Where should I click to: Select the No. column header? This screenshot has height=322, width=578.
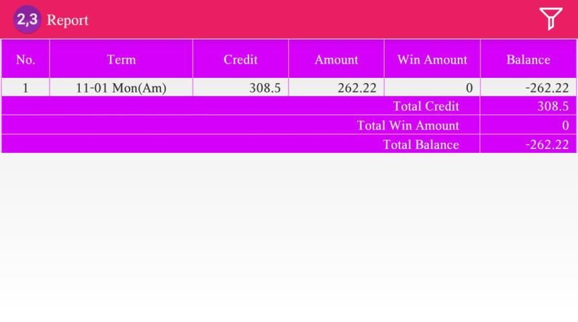point(26,60)
